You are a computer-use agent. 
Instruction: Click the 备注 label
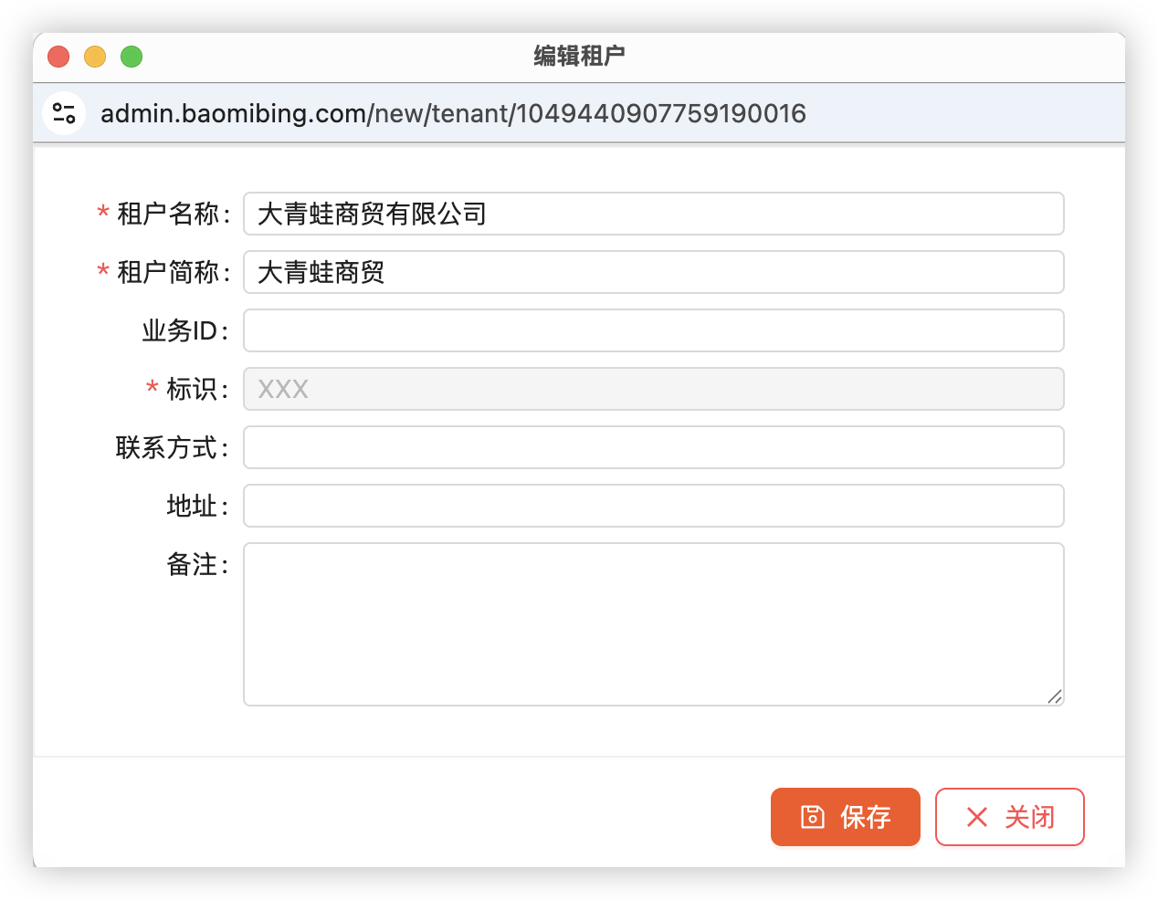196,564
